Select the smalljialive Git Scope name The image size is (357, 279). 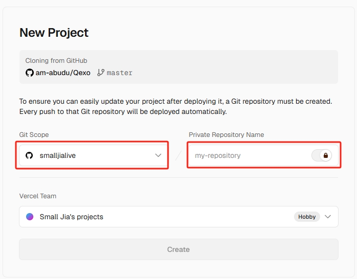pyautogui.click(x=57, y=155)
